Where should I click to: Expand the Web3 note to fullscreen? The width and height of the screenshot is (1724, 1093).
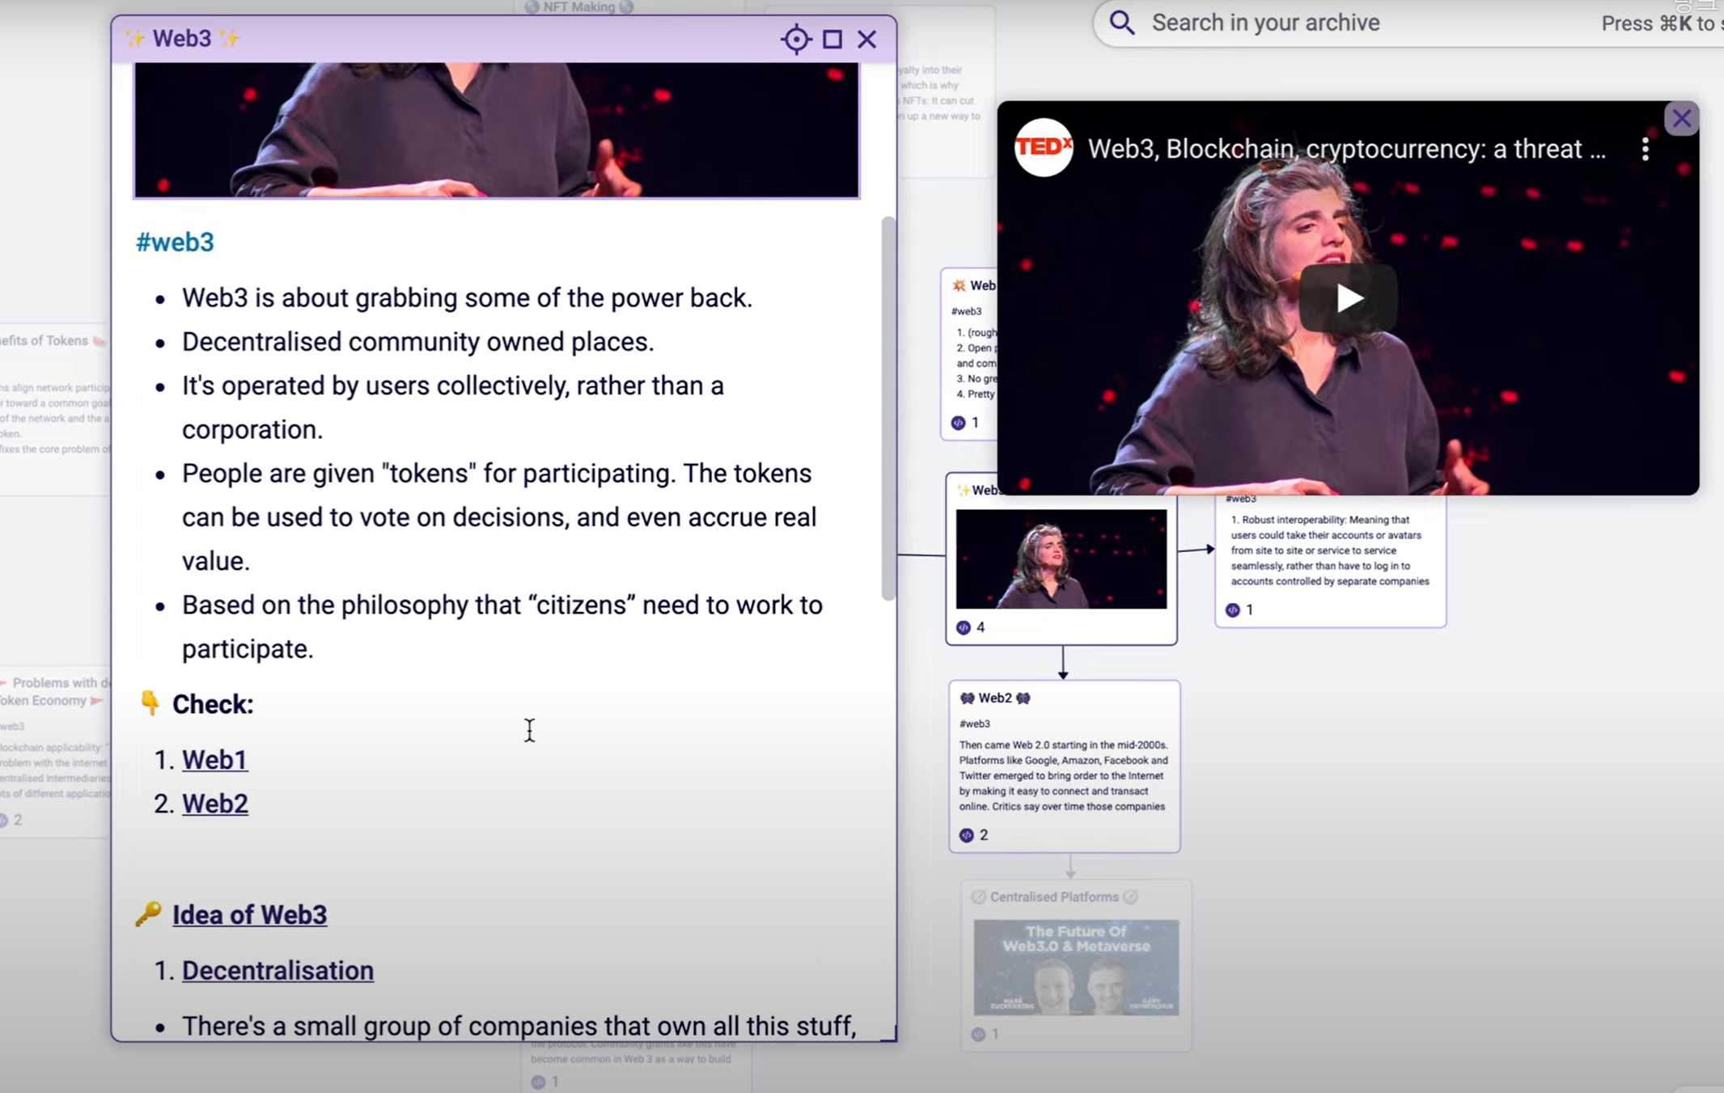[832, 39]
